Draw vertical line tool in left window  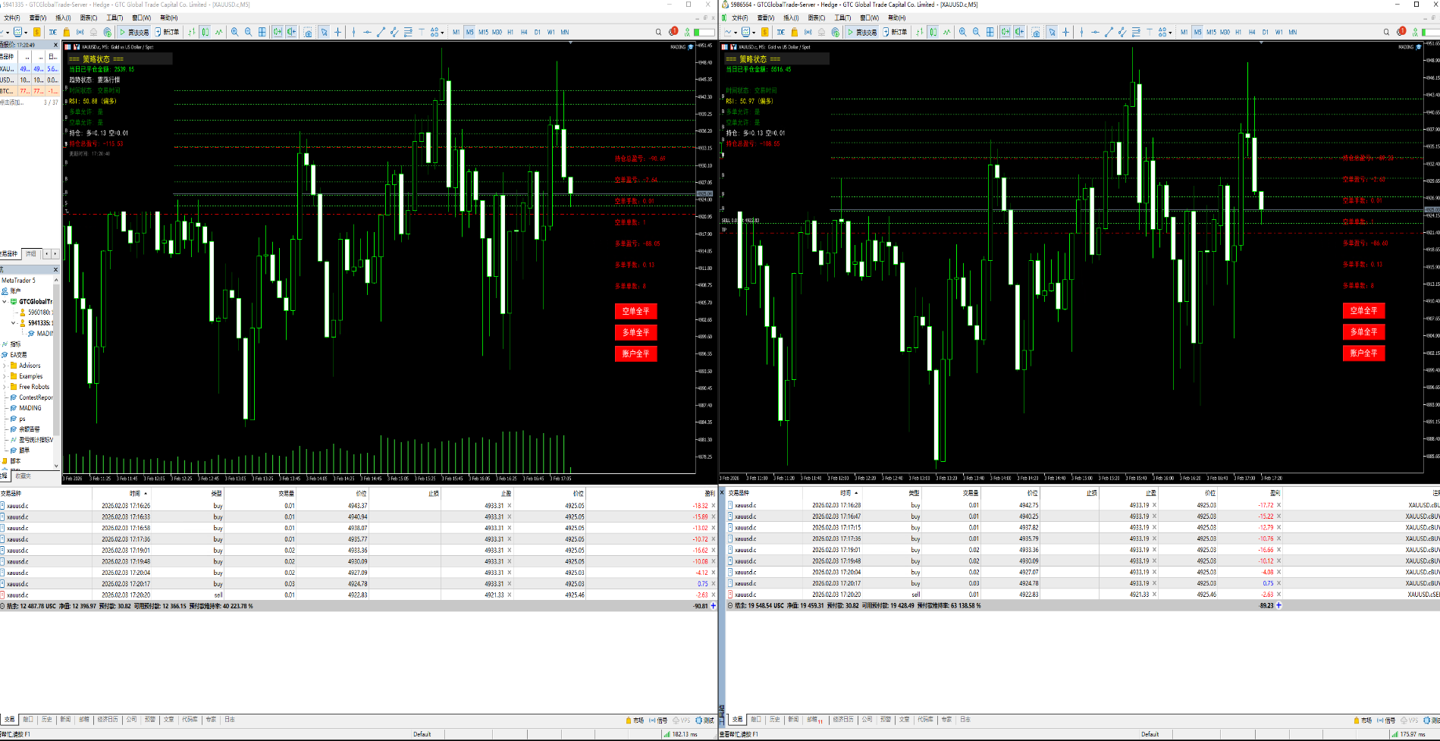pos(353,32)
